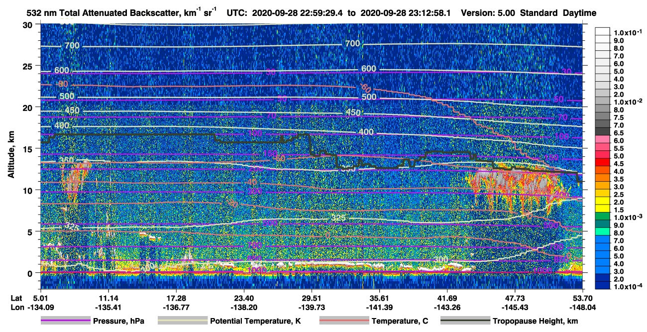
Task: Click the "Tropopause Height, km" legend label
Action: pos(536,321)
